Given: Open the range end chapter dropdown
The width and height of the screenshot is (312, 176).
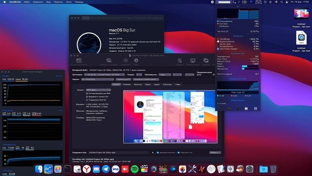Looking at the screenshot, I should pyautogui.click(x=190, y=75).
